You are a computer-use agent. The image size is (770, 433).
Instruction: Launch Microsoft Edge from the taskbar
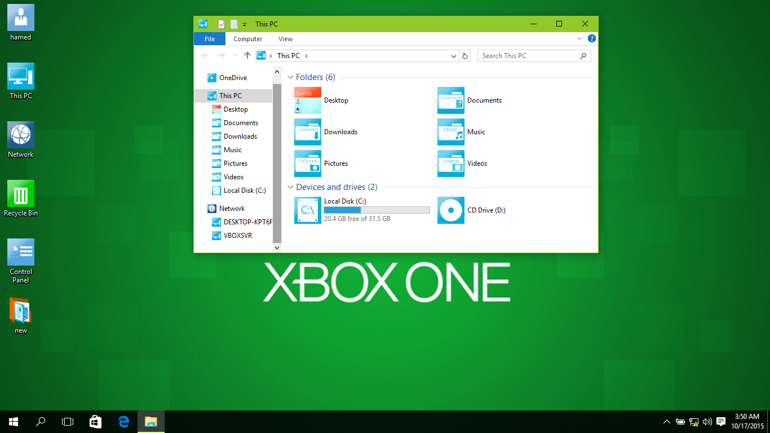(124, 421)
